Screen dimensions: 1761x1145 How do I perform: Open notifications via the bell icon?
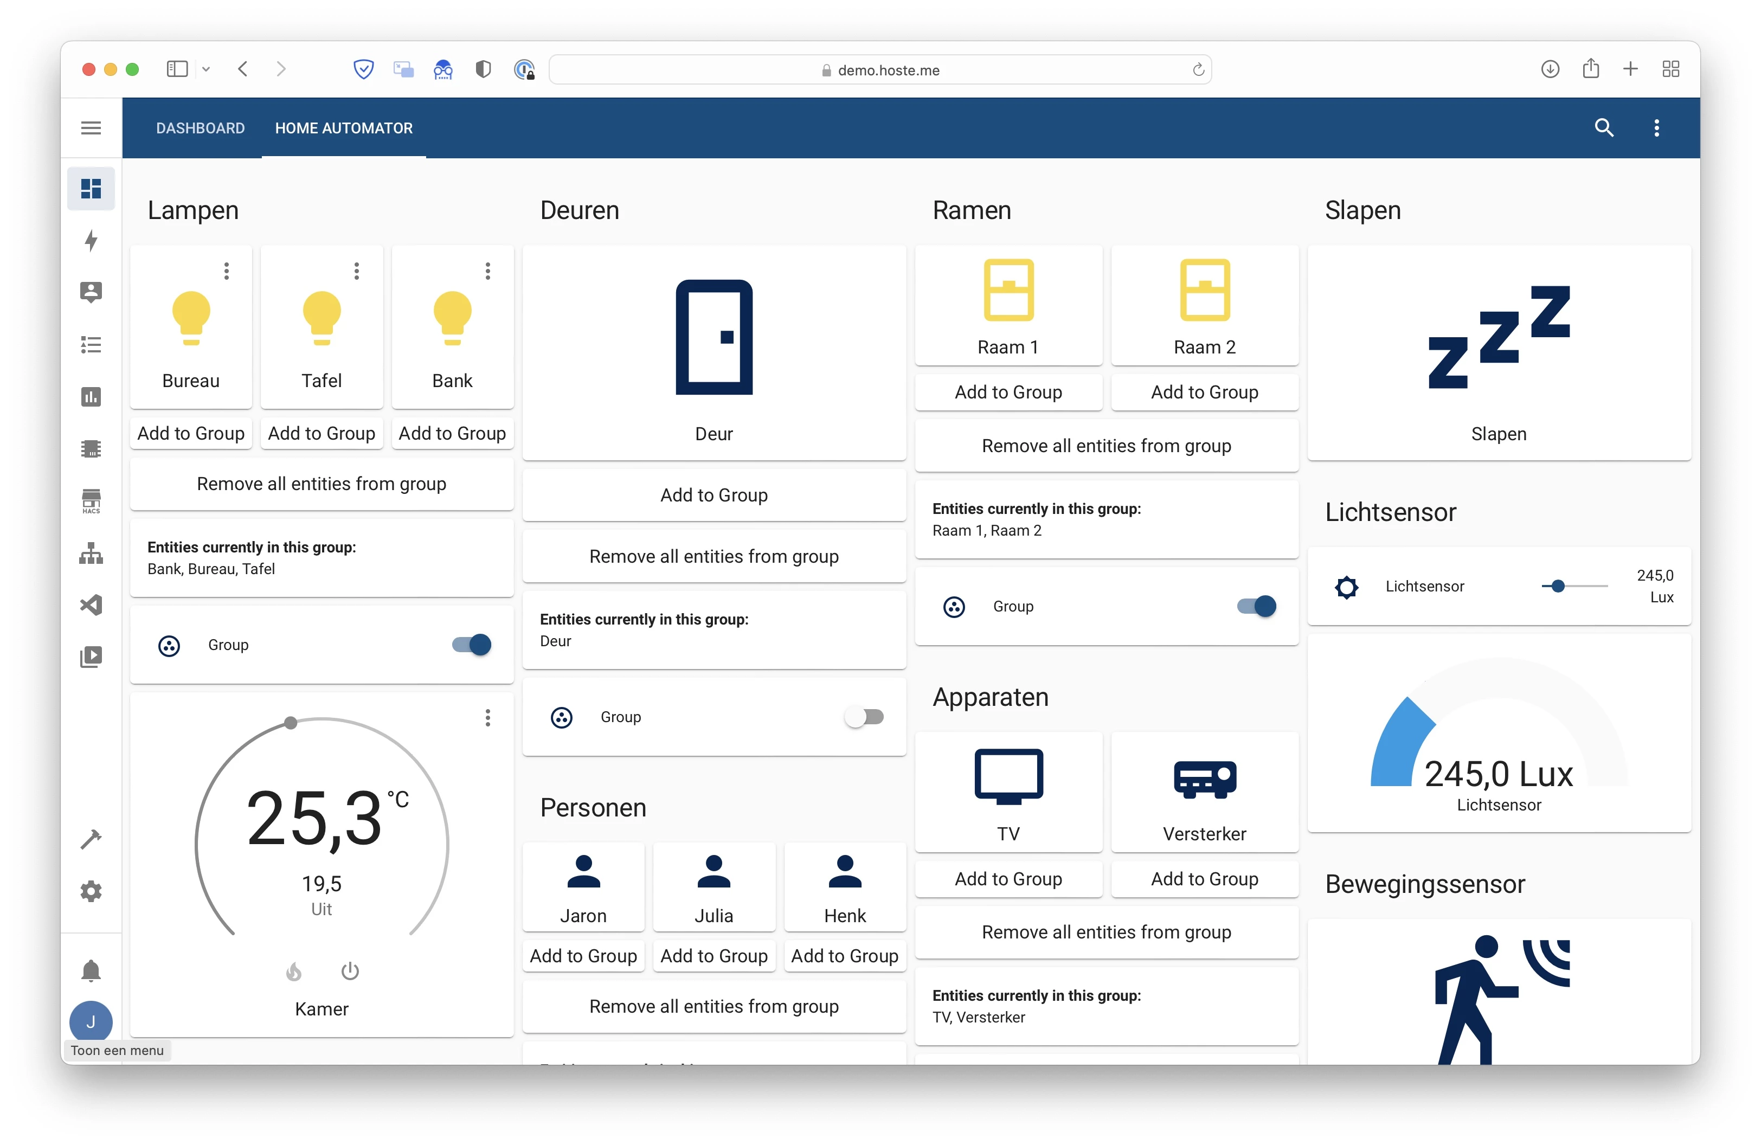point(91,970)
